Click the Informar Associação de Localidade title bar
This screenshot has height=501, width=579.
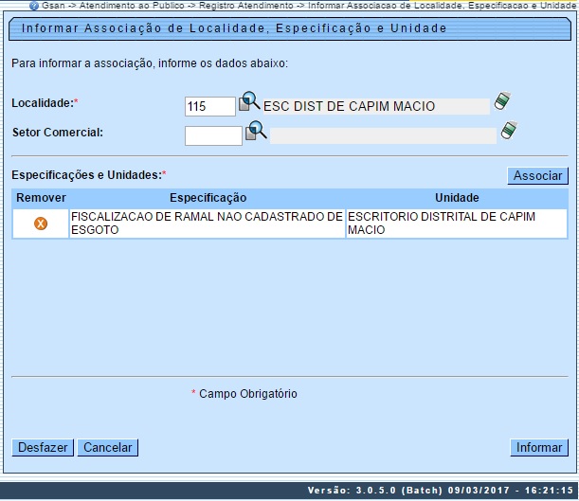click(290, 28)
